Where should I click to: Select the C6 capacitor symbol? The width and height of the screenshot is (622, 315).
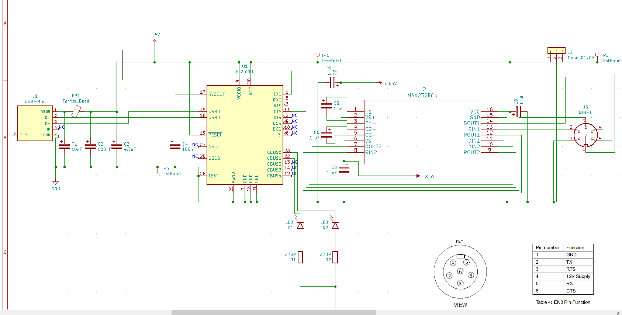pos(326,135)
